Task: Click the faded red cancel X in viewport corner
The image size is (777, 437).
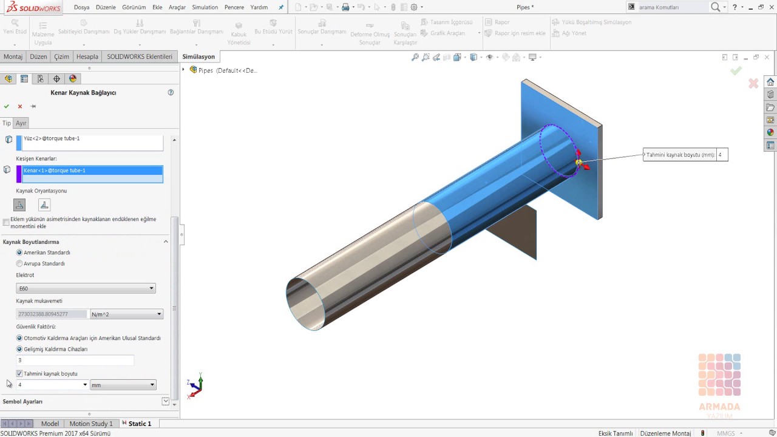Action: (753, 83)
